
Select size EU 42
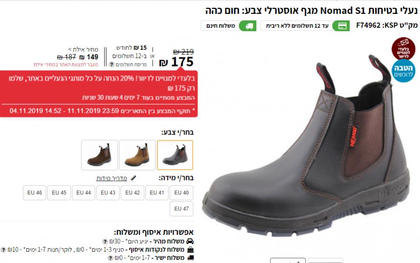pyautogui.click(x=133, y=193)
